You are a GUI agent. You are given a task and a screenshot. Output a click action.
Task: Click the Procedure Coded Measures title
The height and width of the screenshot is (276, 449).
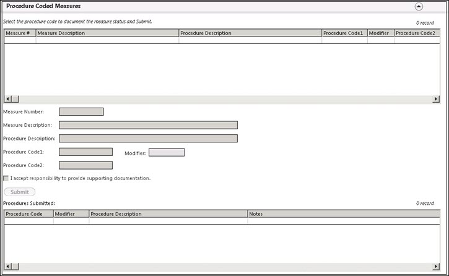pyautogui.click(x=43, y=6)
